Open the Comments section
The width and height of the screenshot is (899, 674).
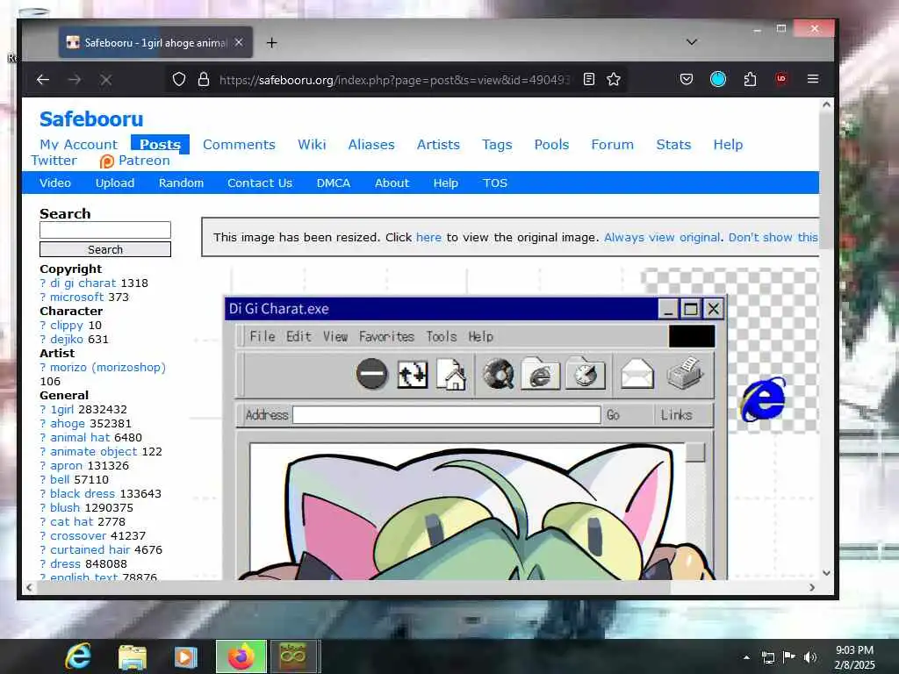239,145
